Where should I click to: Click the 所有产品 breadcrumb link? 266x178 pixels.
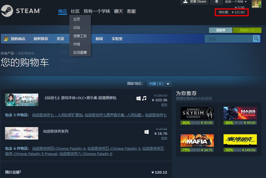pyautogui.click(x=7, y=53)
